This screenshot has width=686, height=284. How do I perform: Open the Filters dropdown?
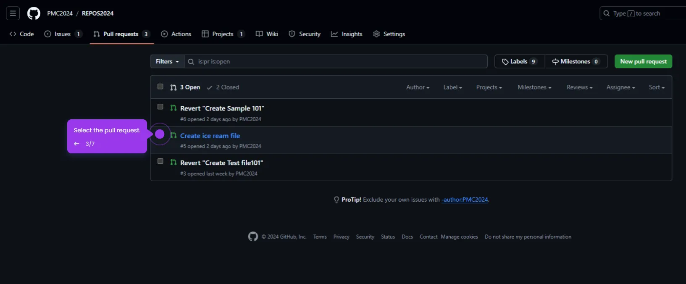[167, 61]
